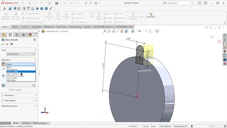Viewport: 227px width, 128px height.
Task: Click the draft angle stepper arrows
Action: tap(34, 85)
